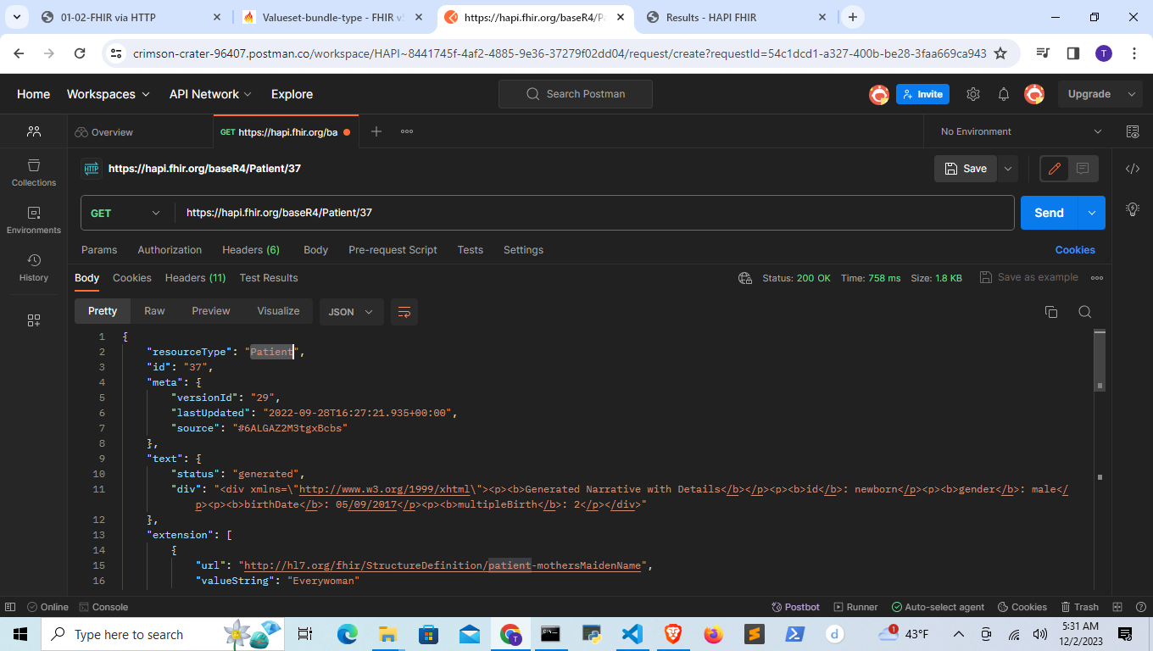Image resolution: width=1153 pixels, height=651 pixels.
Task: Toggle line wrap in response
Action: 404,312
